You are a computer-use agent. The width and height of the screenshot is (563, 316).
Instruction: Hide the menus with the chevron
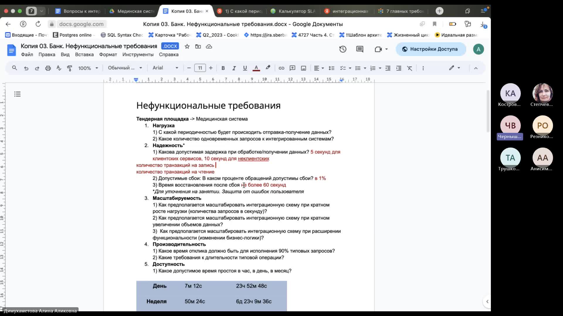tap(476, 68)
